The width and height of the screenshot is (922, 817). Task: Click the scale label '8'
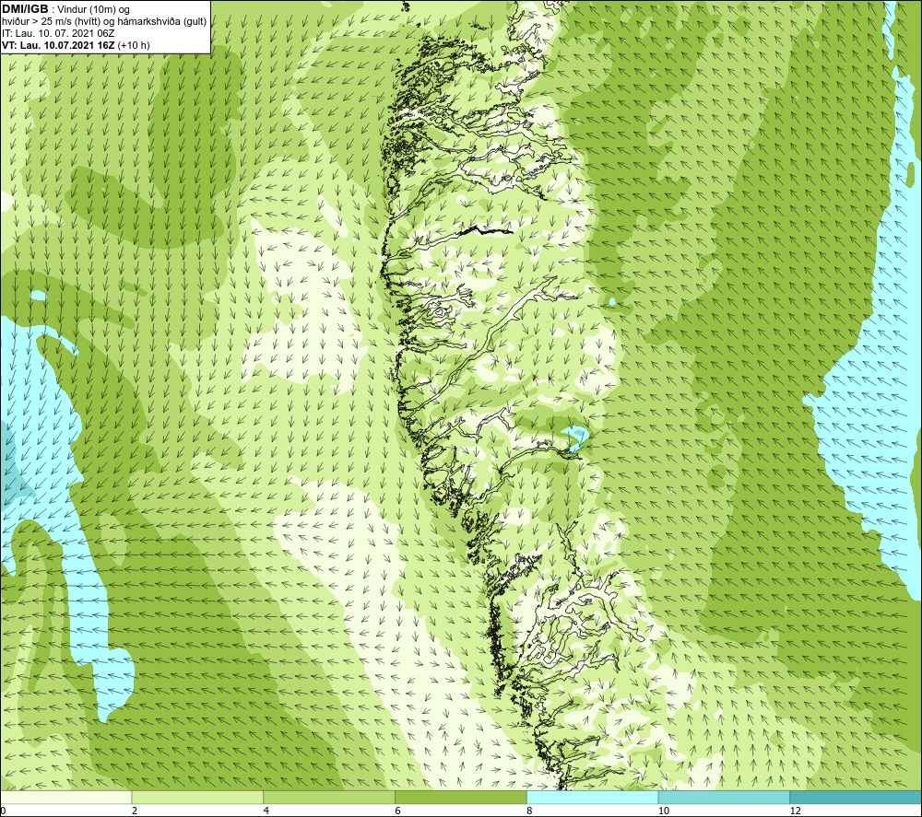[530, 811]
